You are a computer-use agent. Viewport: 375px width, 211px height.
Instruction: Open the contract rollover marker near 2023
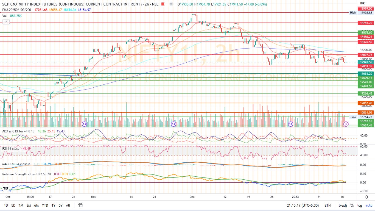tap(291, 124)
